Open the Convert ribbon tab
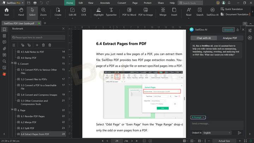 122,3
